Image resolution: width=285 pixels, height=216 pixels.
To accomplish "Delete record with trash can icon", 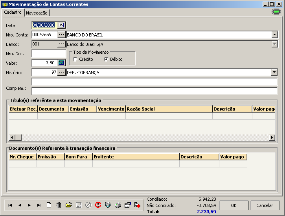I will click(x=59, y=205).
